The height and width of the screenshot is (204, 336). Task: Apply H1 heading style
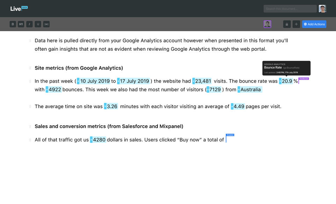[x=21, y=24]
